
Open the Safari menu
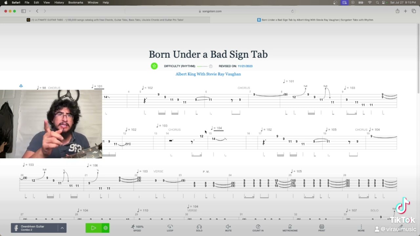click(16, 3)
